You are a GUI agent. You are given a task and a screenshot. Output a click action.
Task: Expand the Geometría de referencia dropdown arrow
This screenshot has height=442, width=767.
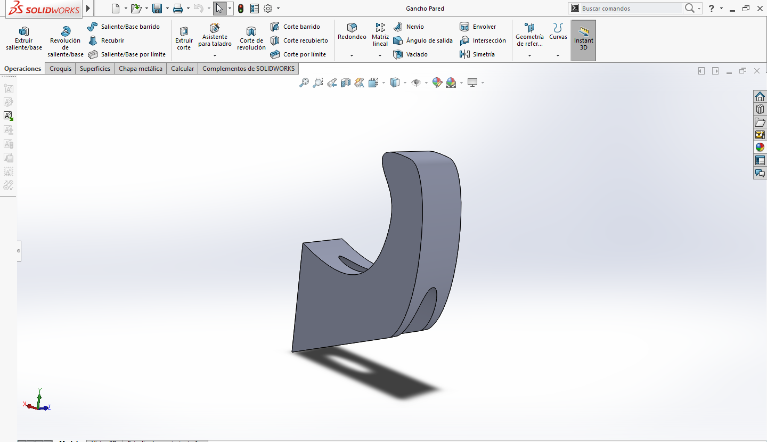pos(529,55)
